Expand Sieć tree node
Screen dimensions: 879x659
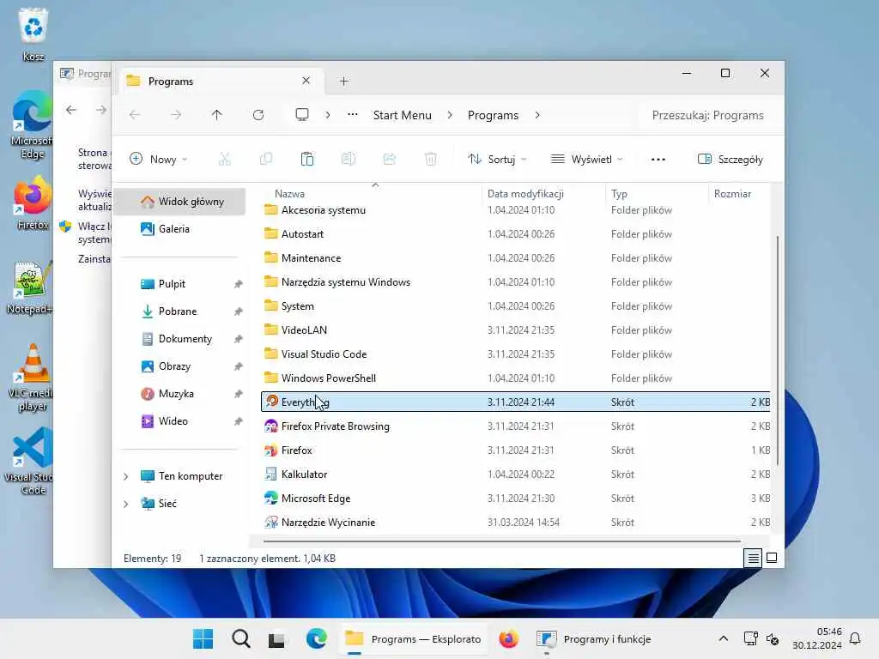[x=126, y=504]
